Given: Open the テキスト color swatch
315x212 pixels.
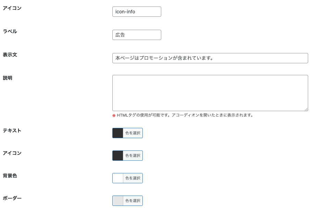Looking at the screenshot, I should pos(118,133).
